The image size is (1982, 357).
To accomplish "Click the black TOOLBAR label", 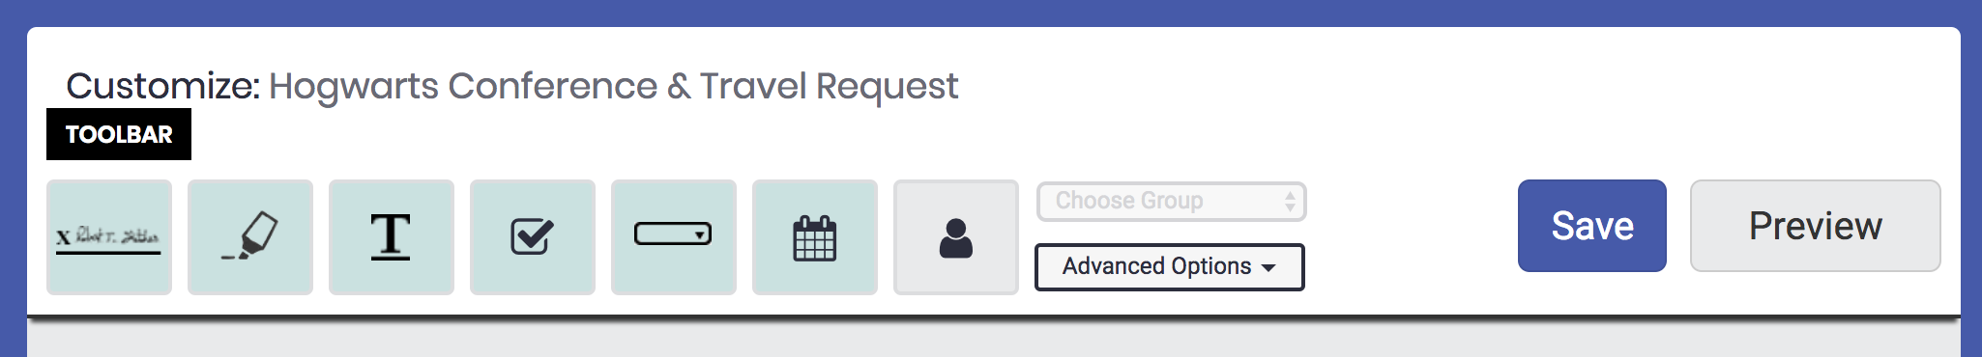I will coord(119,134).
